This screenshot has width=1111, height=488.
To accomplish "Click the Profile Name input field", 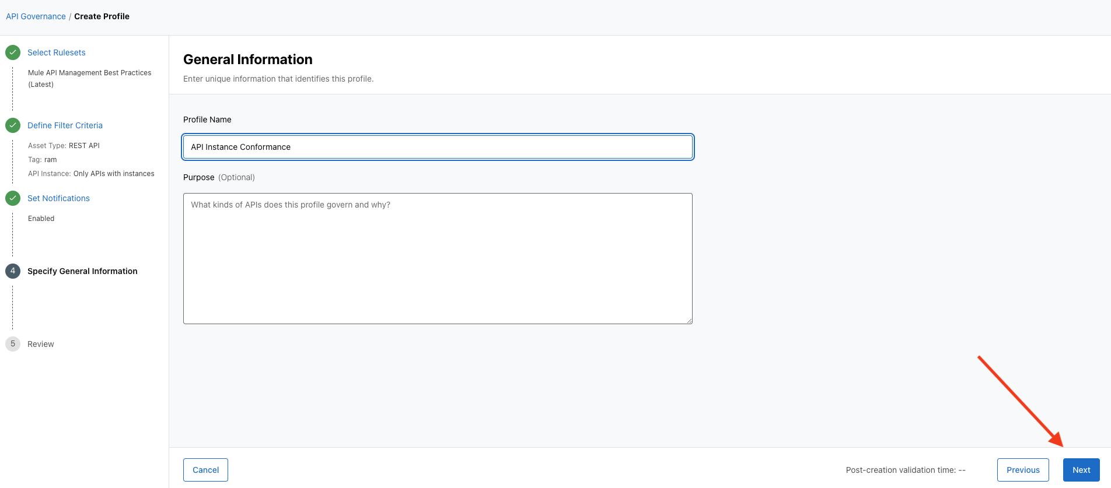I will [438, 147].
